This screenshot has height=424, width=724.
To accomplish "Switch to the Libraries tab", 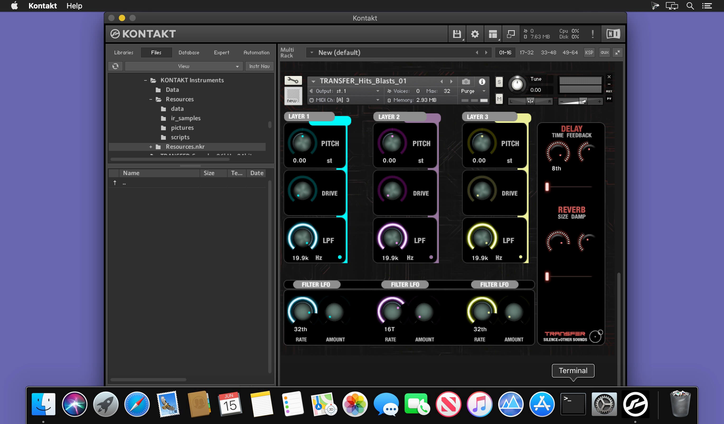I will pyautogui.click(x=124, y=52).
